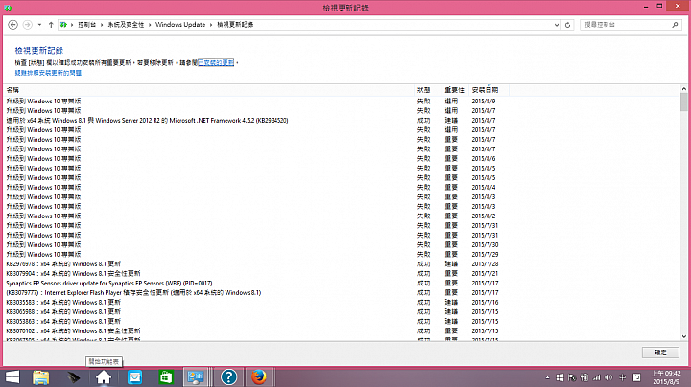Image resolution: width=691 pixels, height=387 pixels.
Task: Go back with the back arrow
Action: tap(12, 25)
